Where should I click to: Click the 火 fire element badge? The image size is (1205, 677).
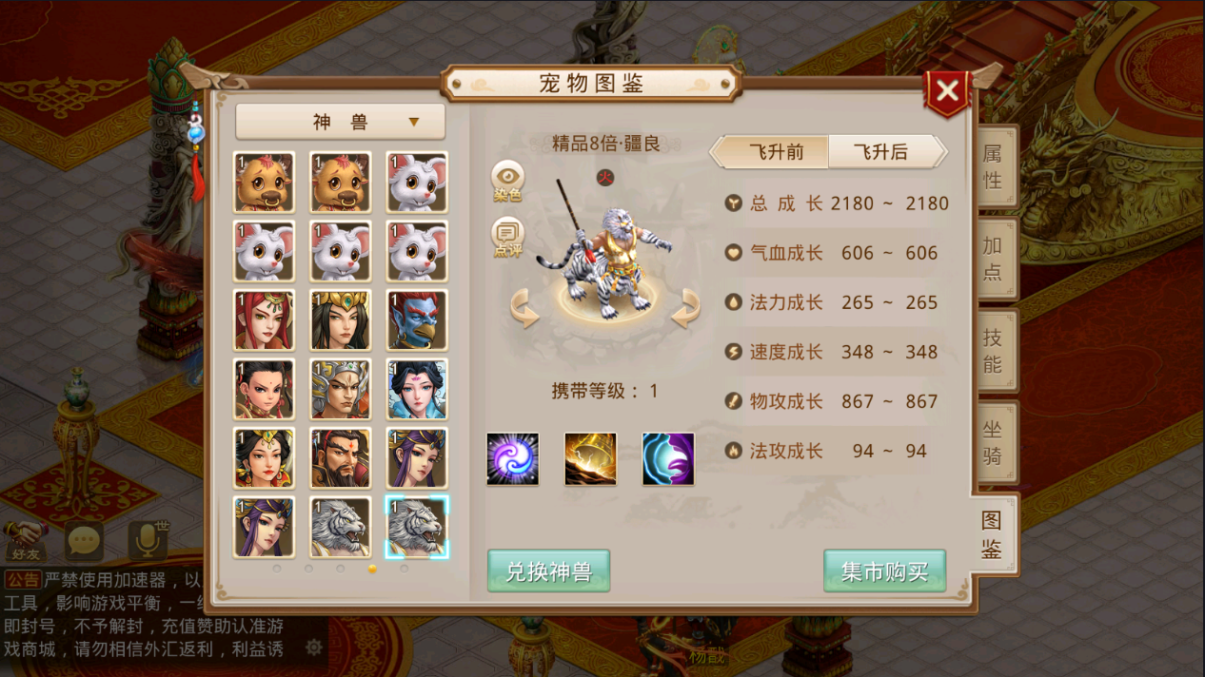604,177
